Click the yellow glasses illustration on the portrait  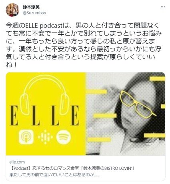pyautogui.click(x=137, y=104)
